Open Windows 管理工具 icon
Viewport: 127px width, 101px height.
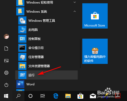click(x=22, y=20)
